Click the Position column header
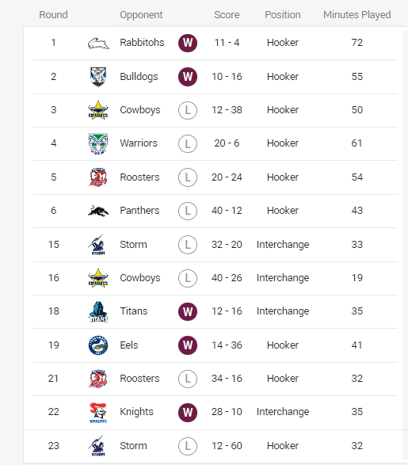Viewport: 408px width, 465px height. click(x=283, y=15)
